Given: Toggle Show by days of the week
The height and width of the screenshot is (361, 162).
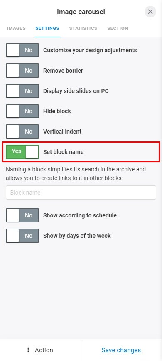Looking at the screenshot, I should click(22, 236).
